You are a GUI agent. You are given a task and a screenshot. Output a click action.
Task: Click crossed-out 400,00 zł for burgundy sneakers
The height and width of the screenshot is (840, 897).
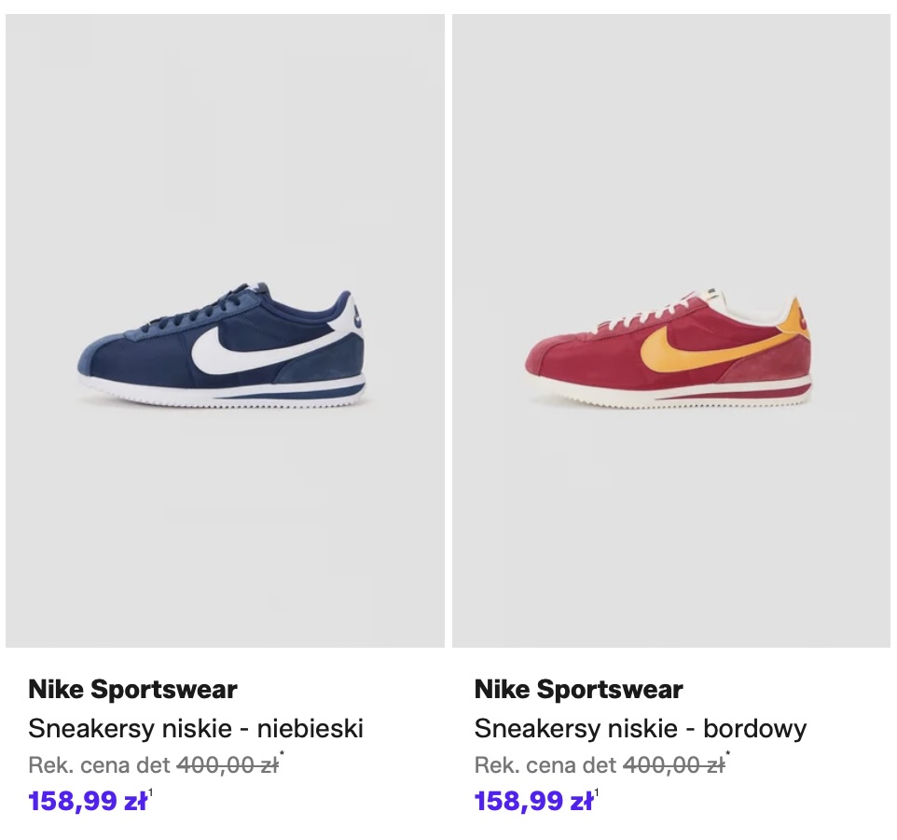pyautogui.click(x=673, y=766)
